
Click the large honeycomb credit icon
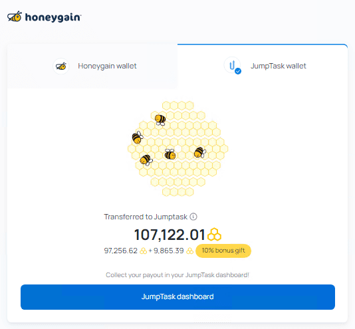tap(214, 235)
